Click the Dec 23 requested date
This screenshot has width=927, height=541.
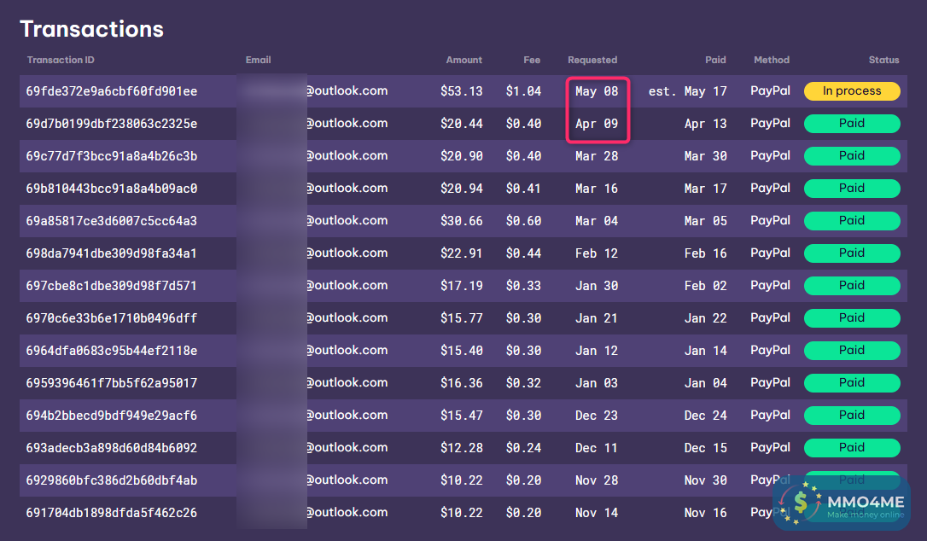tap(597, 416)
